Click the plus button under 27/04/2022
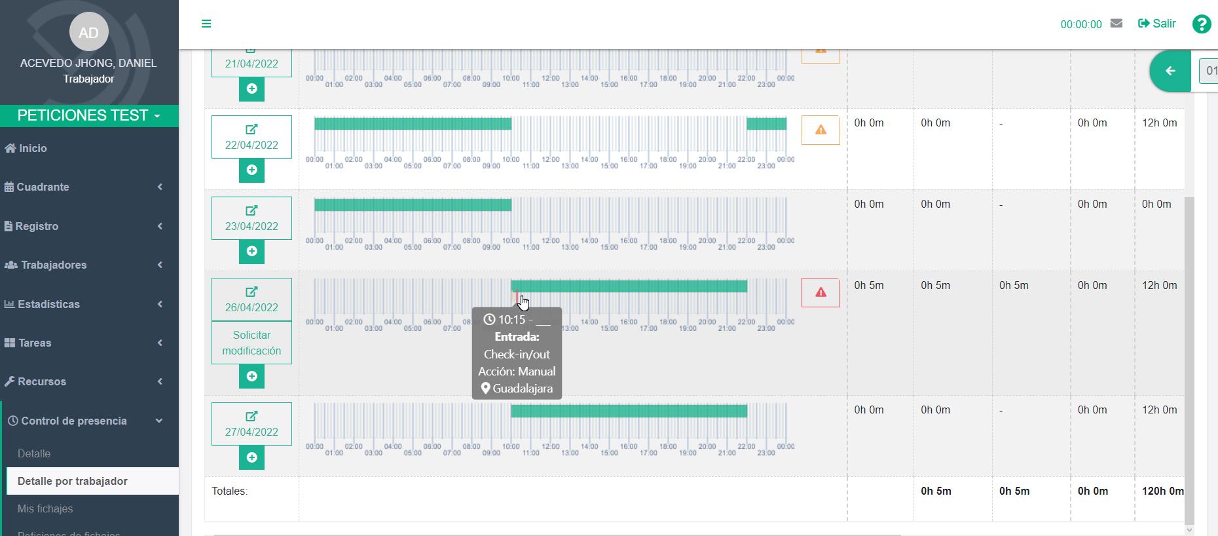This screenshot has width=1218, height=536. [251, 457]
